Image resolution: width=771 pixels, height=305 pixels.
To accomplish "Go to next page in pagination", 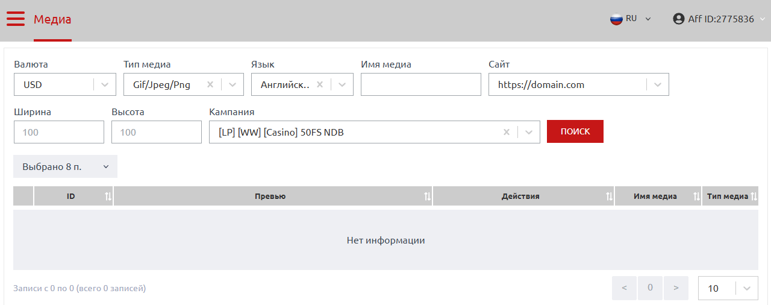I will [676, 288].
